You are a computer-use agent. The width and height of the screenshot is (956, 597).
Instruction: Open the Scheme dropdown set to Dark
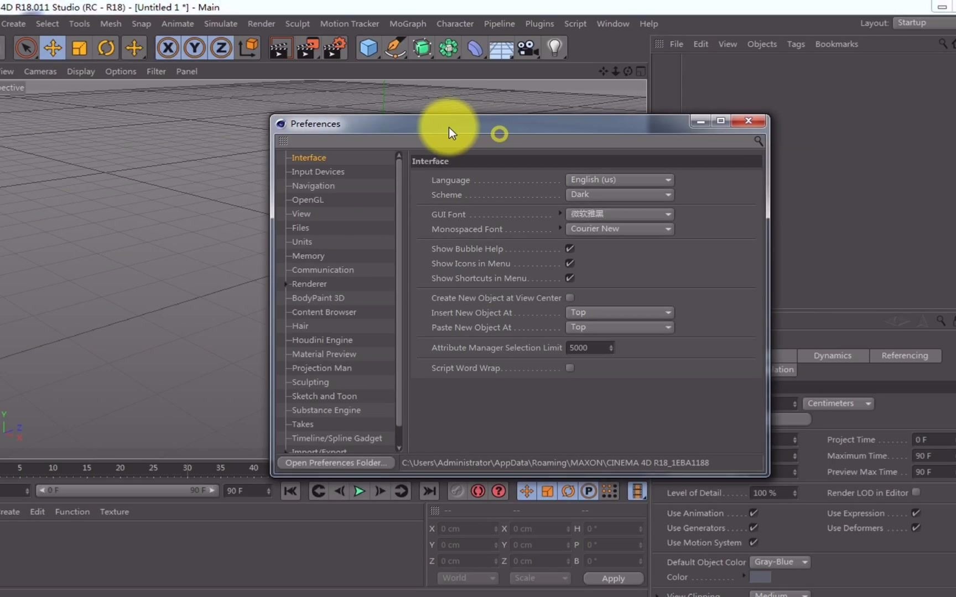pos(619,195)
